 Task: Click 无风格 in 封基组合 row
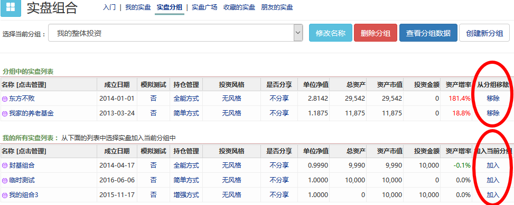tap(231, 165)
